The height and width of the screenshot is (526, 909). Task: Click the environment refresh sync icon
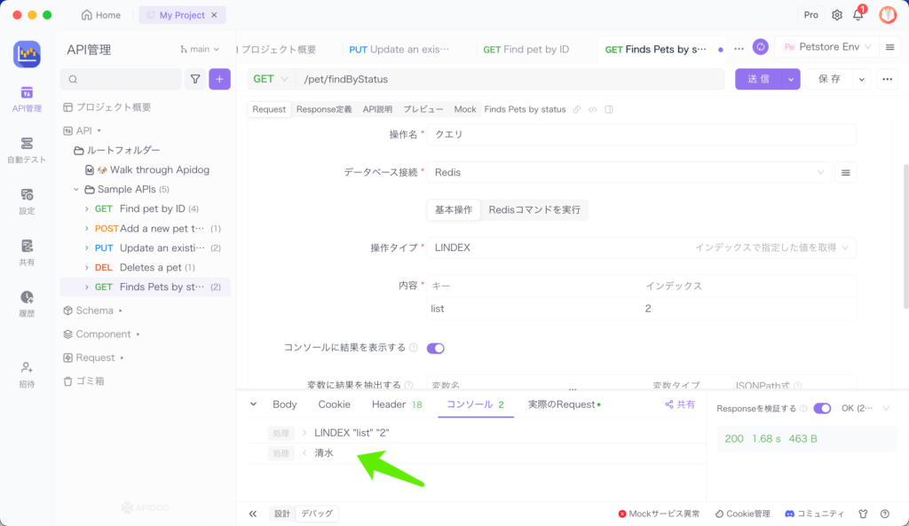tap(760, 47)
